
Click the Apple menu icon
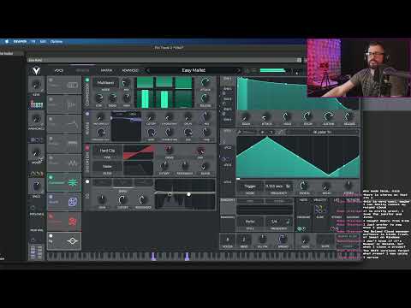coord(7,42)
